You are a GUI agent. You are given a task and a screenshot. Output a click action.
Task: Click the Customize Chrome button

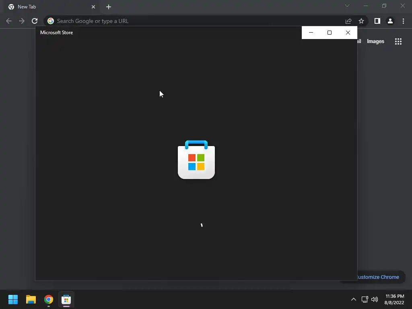click(x=381, y=277)
